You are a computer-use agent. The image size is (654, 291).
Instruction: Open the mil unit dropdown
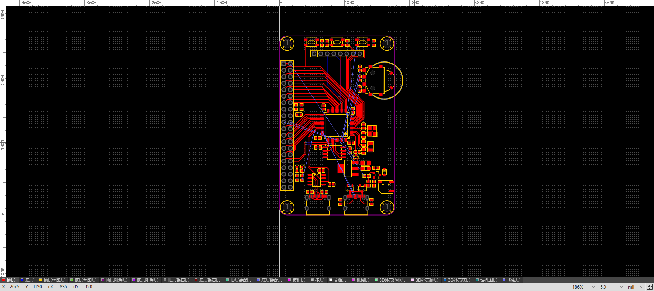click(x=635, y=287)
